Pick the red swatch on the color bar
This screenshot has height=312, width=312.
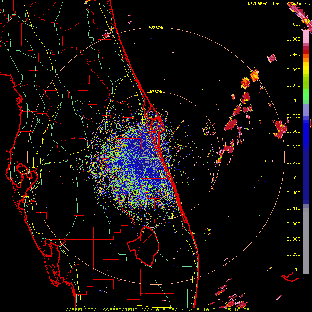point(306,52)
